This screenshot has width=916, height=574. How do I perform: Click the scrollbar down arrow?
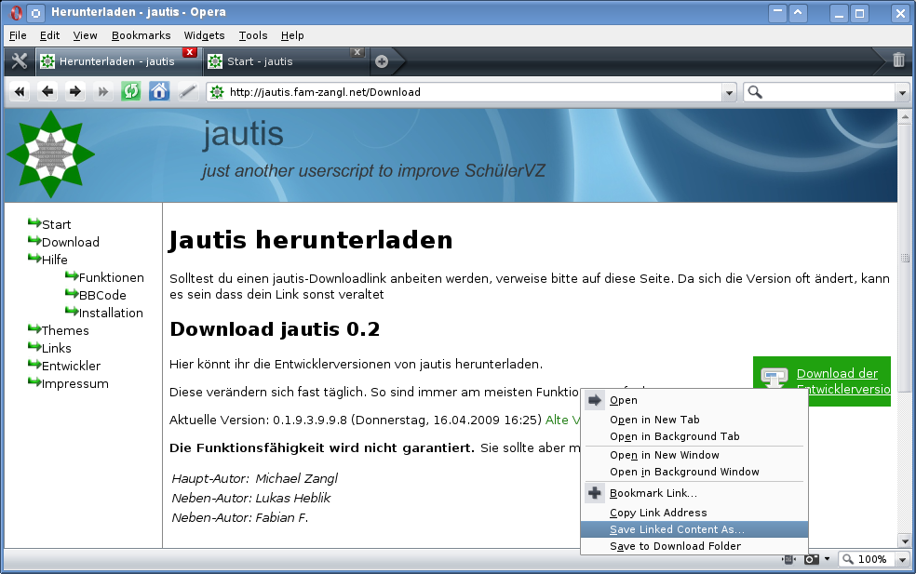pyautogui.click(x=905, y=541)
